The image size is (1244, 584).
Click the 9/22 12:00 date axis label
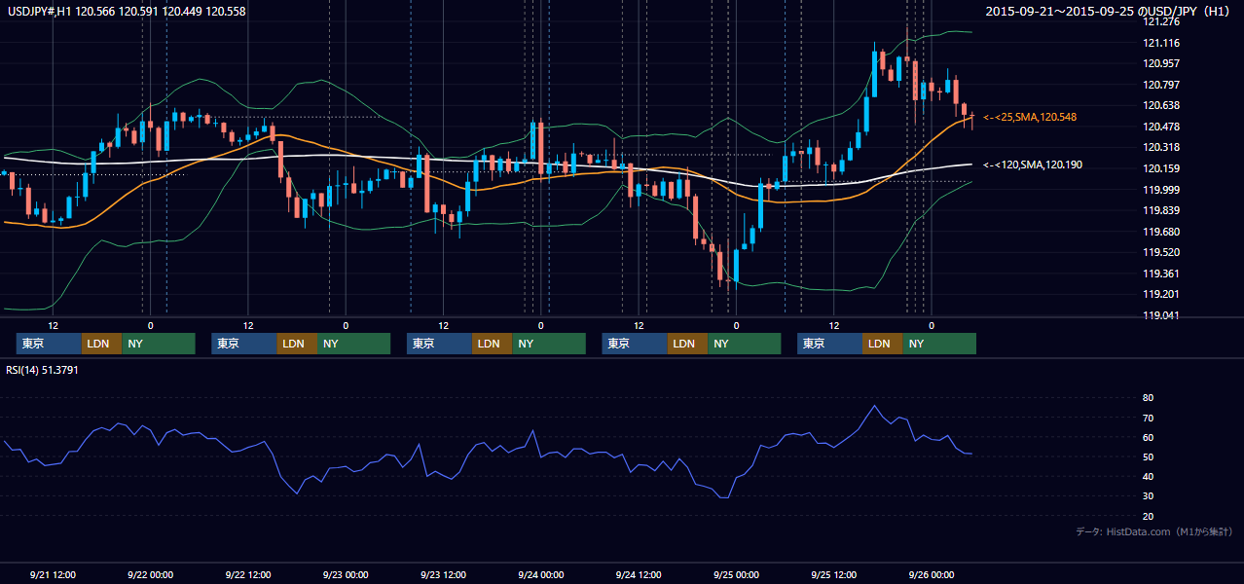point(248,574)
